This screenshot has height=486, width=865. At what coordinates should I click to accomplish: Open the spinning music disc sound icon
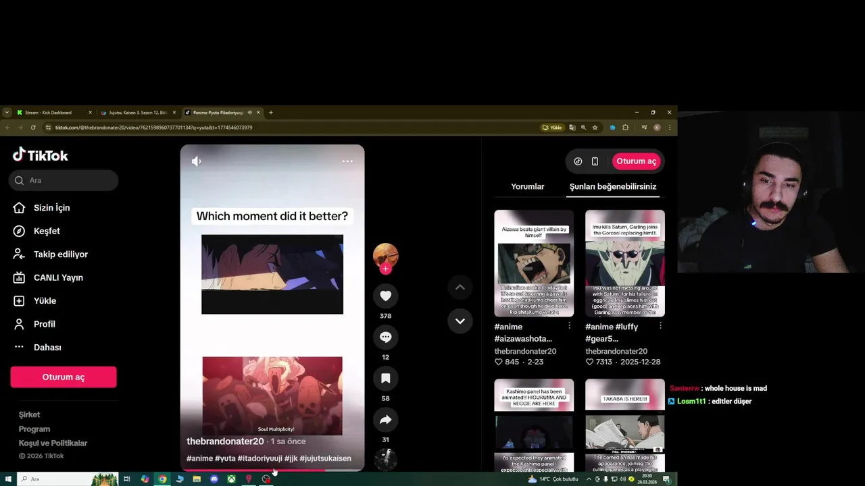(386, 460)
